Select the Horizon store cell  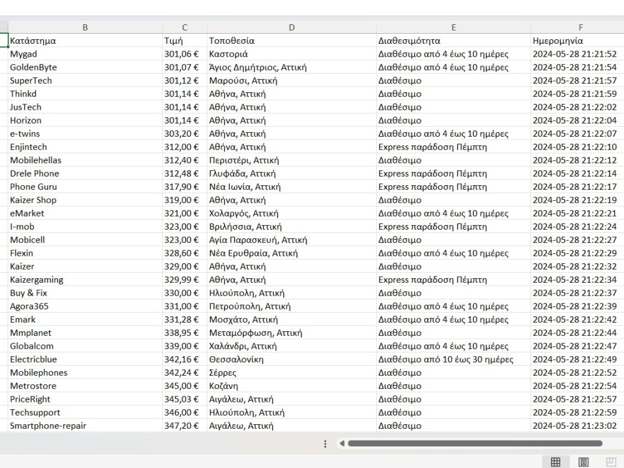coord(85,120)
